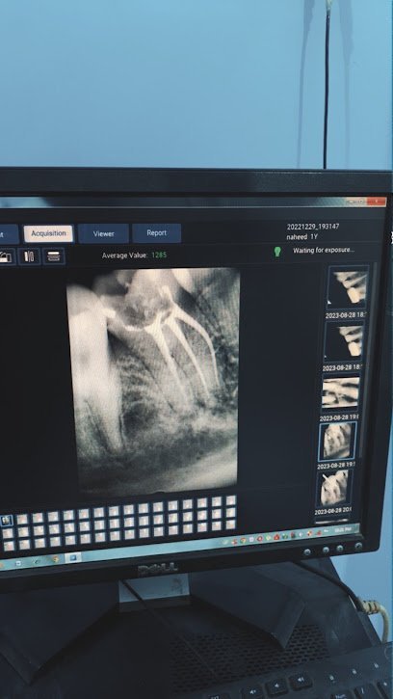This screenshot has width=393, height=699.
Task: Select the thumbnail dated 2023-08-28 20
Action: (x=334, y=487)
